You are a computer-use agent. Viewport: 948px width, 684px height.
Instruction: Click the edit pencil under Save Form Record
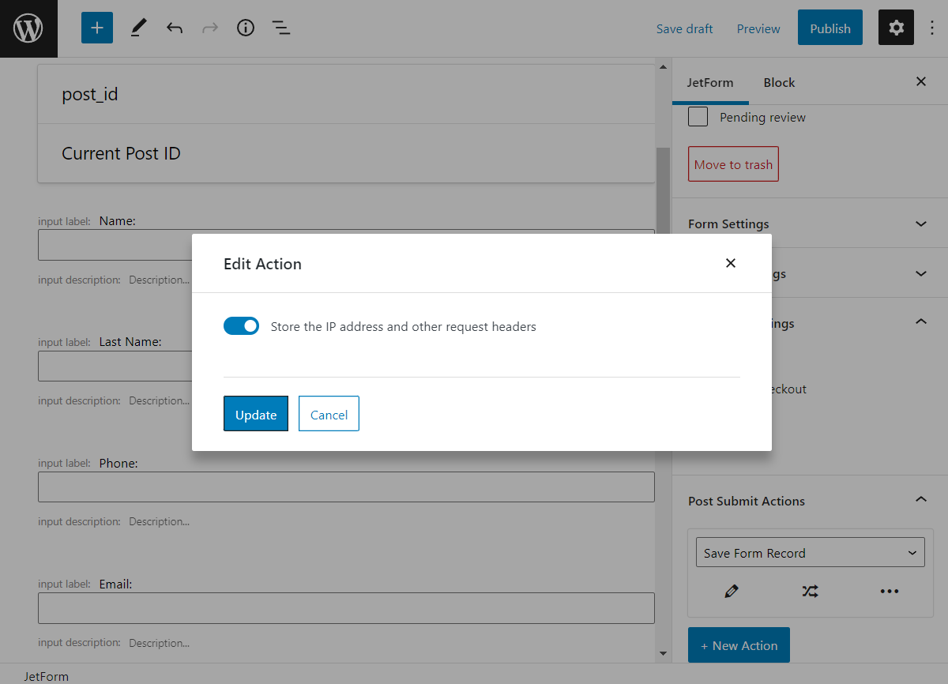(731, 591)
